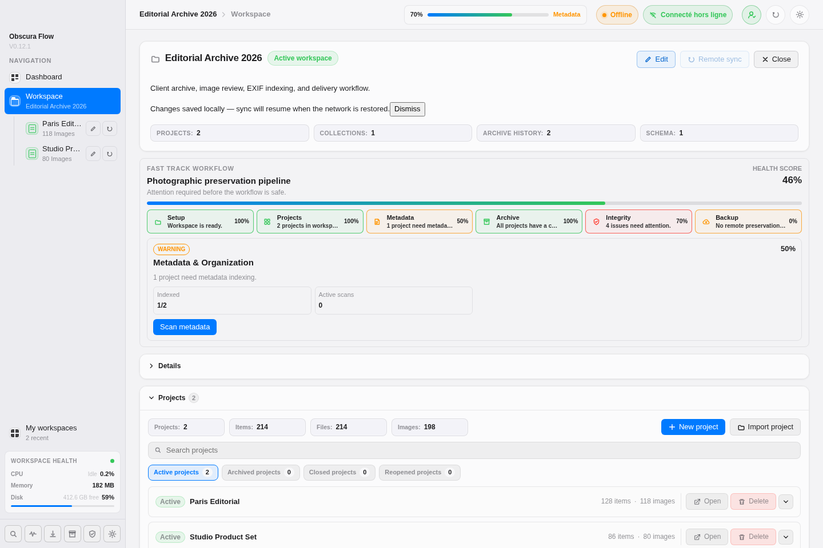
Task: Select the Integrity pipeline step
Action: 638,221
